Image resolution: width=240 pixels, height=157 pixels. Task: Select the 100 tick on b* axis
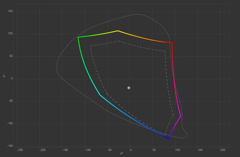(x=10, y=34)
